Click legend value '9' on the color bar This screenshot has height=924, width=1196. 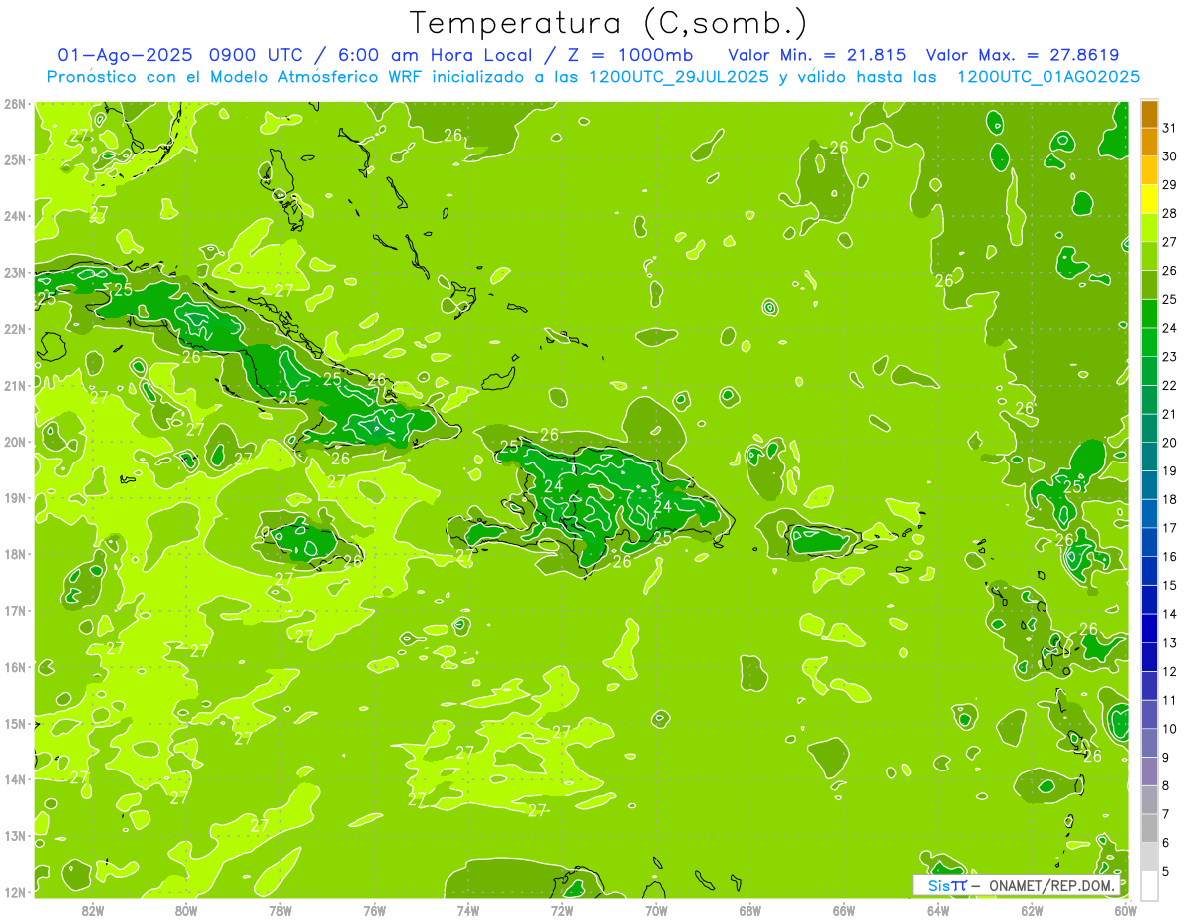point(1165,757)
